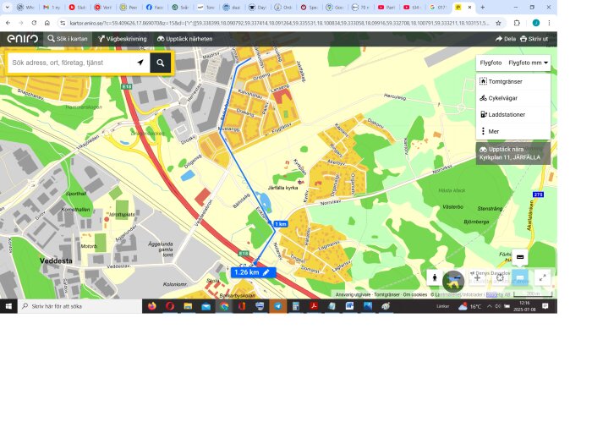Open Calculator from the taskbar
592x444 pixels.
pos(296,306)
